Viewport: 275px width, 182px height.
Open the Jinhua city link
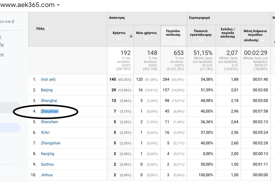[47, 175]
